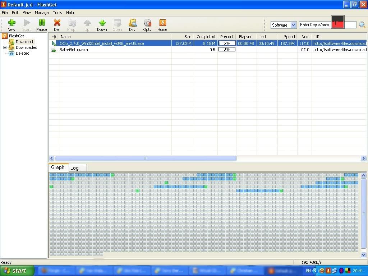Click the 0% progress bar for SafariSetup.exe
Viewport: 368px width, 276px height.
click(227, 50)
